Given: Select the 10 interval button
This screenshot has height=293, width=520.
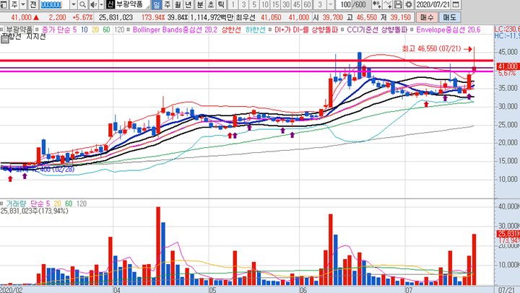Looking at the screenshot, I should click(x=264, y=4).
